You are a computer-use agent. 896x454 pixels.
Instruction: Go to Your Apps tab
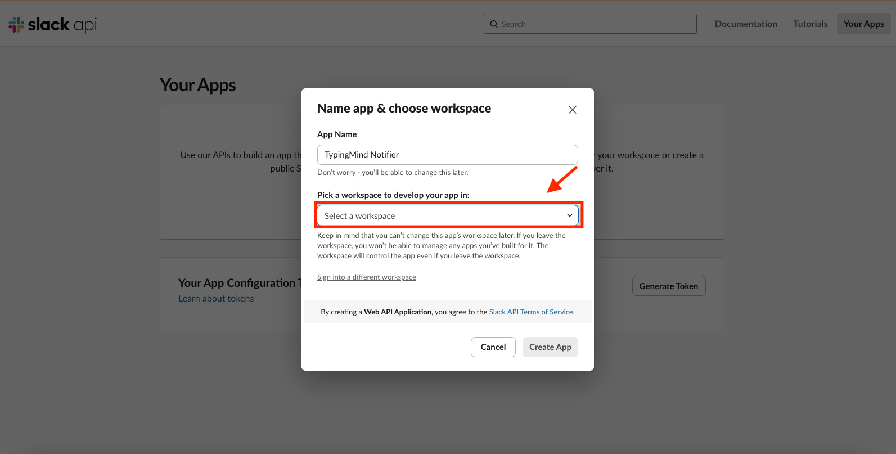(864, 24)
